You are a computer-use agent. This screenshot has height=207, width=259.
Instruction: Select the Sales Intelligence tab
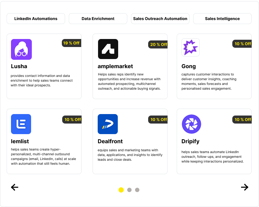[x=222, y=19]
